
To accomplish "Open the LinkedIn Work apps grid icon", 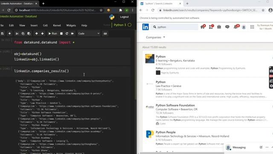I will [252, 27].
